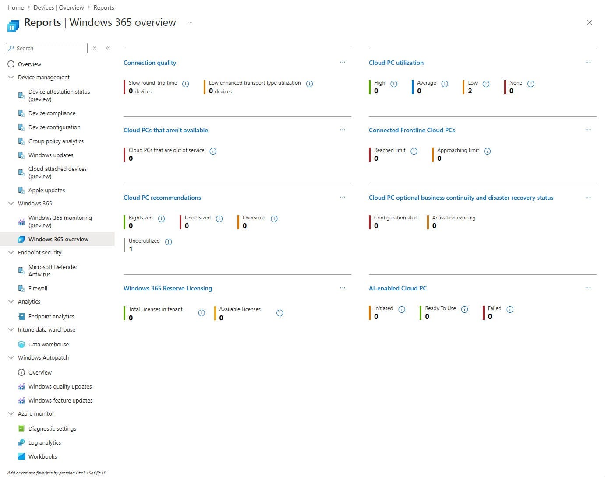Clear the sidebar search with the X icon
The height and width of the screenshot is (477, 605).
[x=95, y=48]
